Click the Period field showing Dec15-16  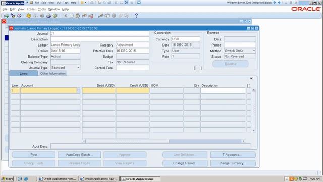click(x=65, y=51)
